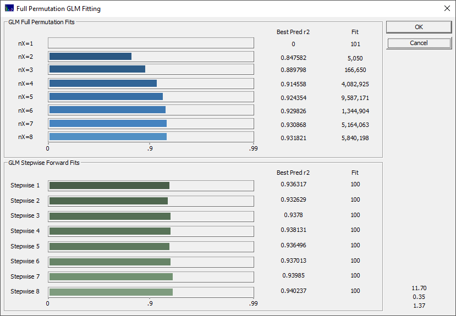Click the nX=2 label
Image resolution: width=456 pixels, height=316 pixels.
click(x=26, y=57)
